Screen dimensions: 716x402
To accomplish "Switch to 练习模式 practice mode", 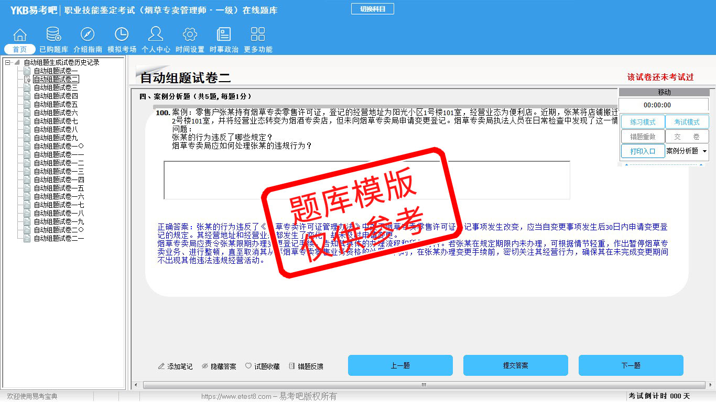I will (643, 122).
